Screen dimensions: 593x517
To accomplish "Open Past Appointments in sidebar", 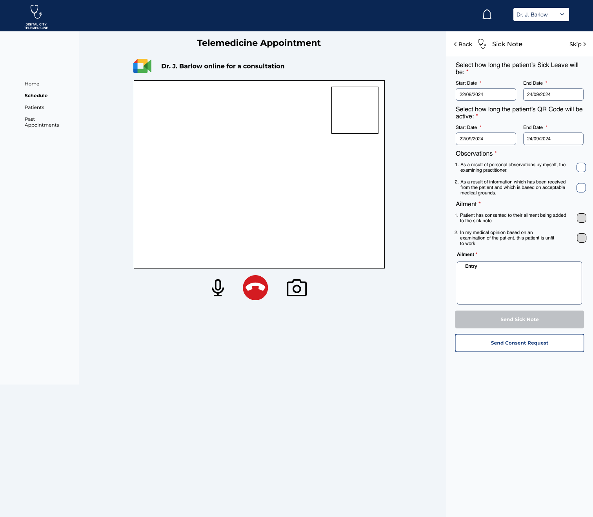I will (x=42, y=122).
